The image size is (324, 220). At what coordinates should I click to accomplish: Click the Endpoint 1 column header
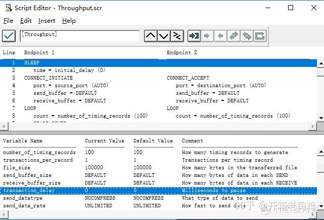tap(39, 53)
